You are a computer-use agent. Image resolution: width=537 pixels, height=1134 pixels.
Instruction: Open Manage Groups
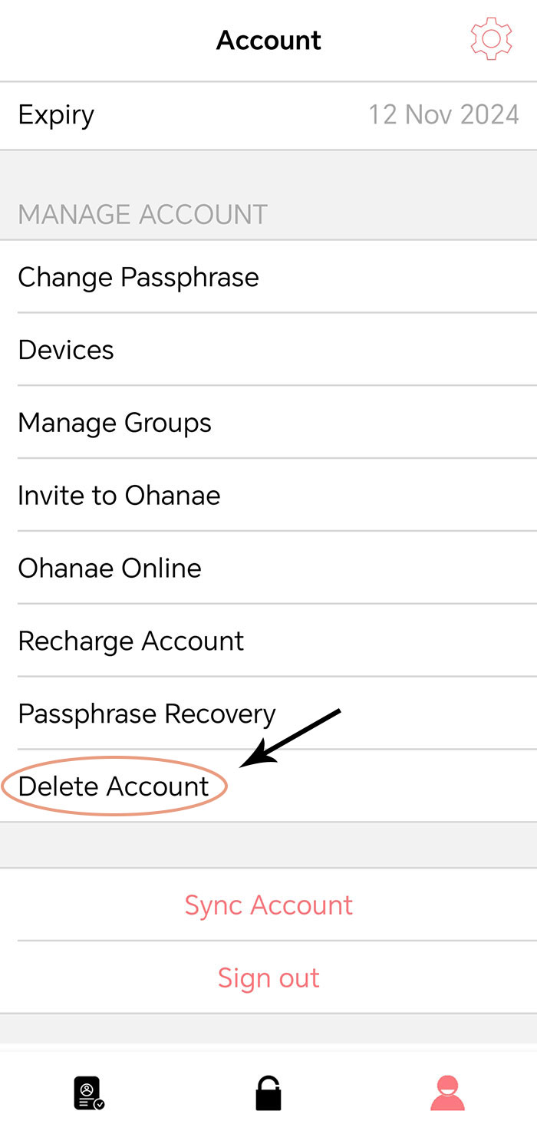coord(268,423)
